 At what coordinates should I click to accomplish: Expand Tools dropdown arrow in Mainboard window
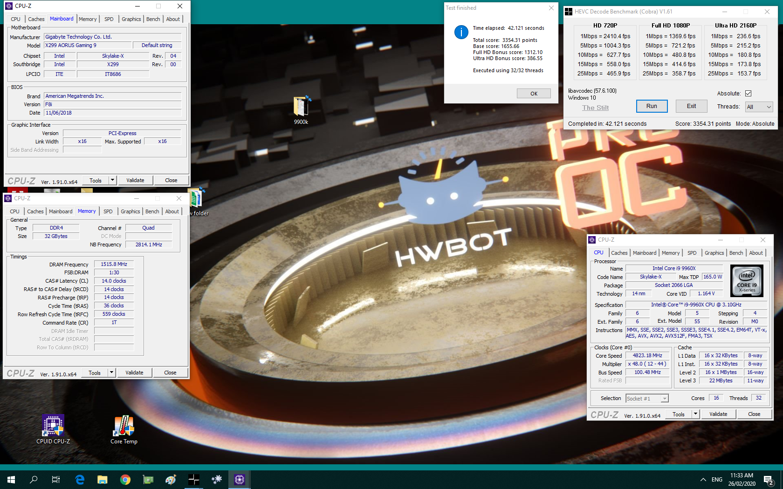click(x=112, y=180)
